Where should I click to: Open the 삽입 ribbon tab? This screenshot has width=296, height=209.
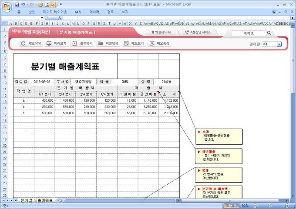tap(31, 12)
